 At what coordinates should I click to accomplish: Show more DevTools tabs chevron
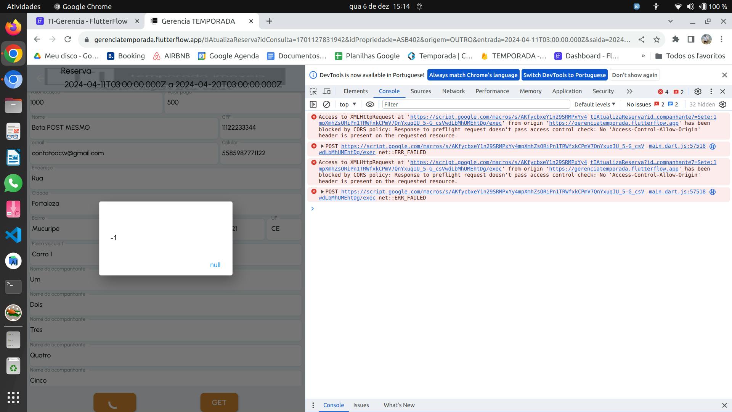click(x=629, y=92)
